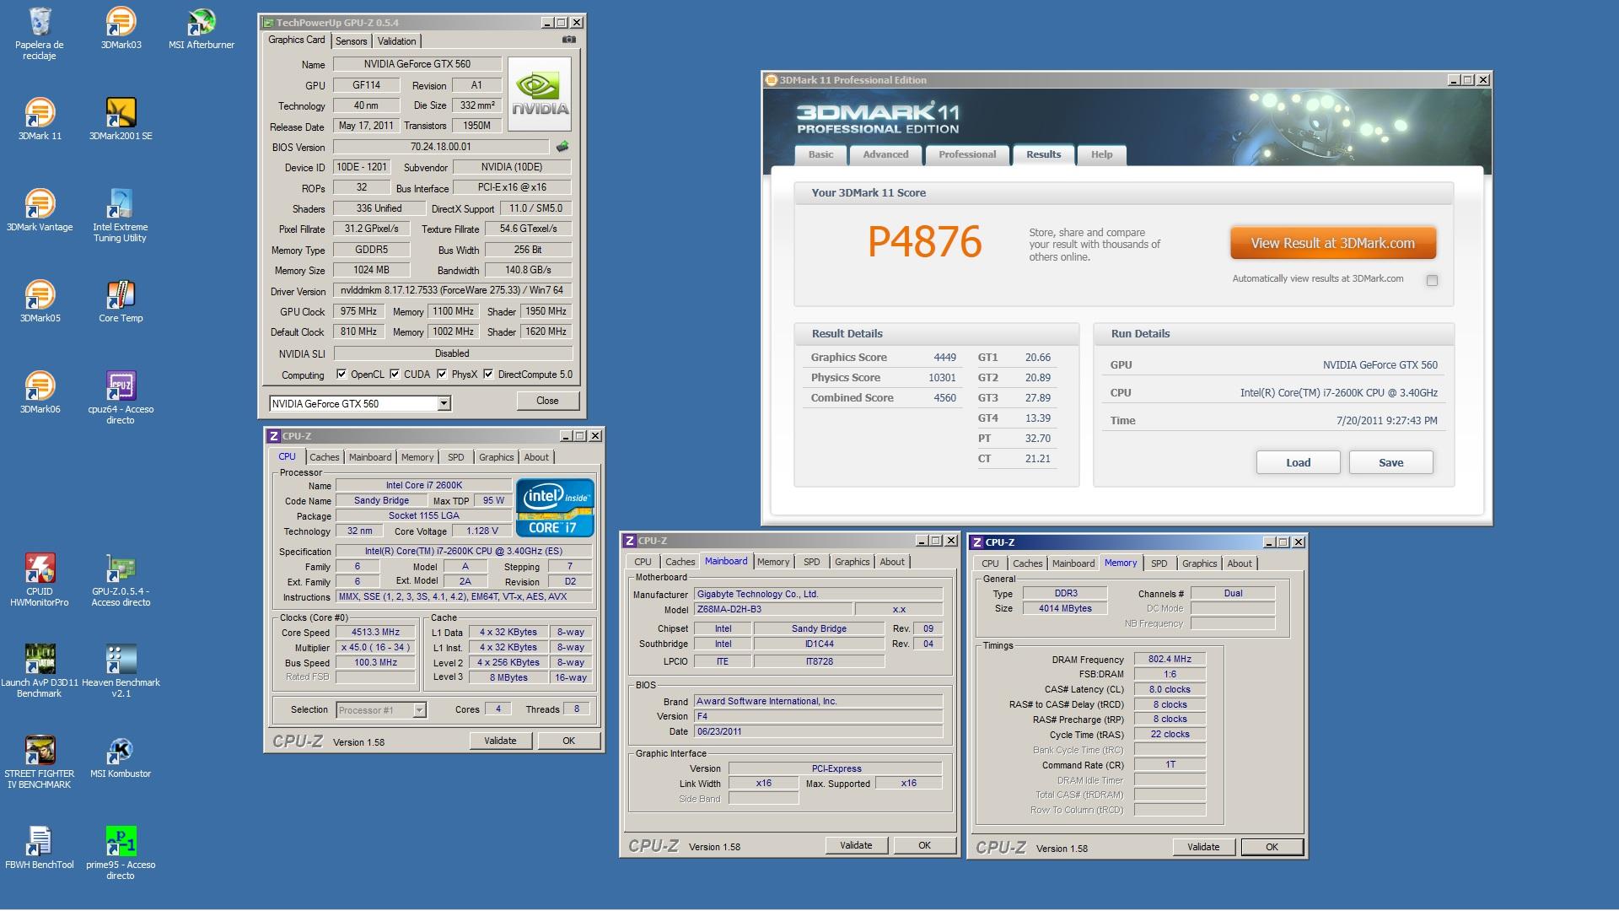Open Caches tab in CPU window of CPU-Z
The height and width of the screenshot is (911, 1619).
coord(324,457)
